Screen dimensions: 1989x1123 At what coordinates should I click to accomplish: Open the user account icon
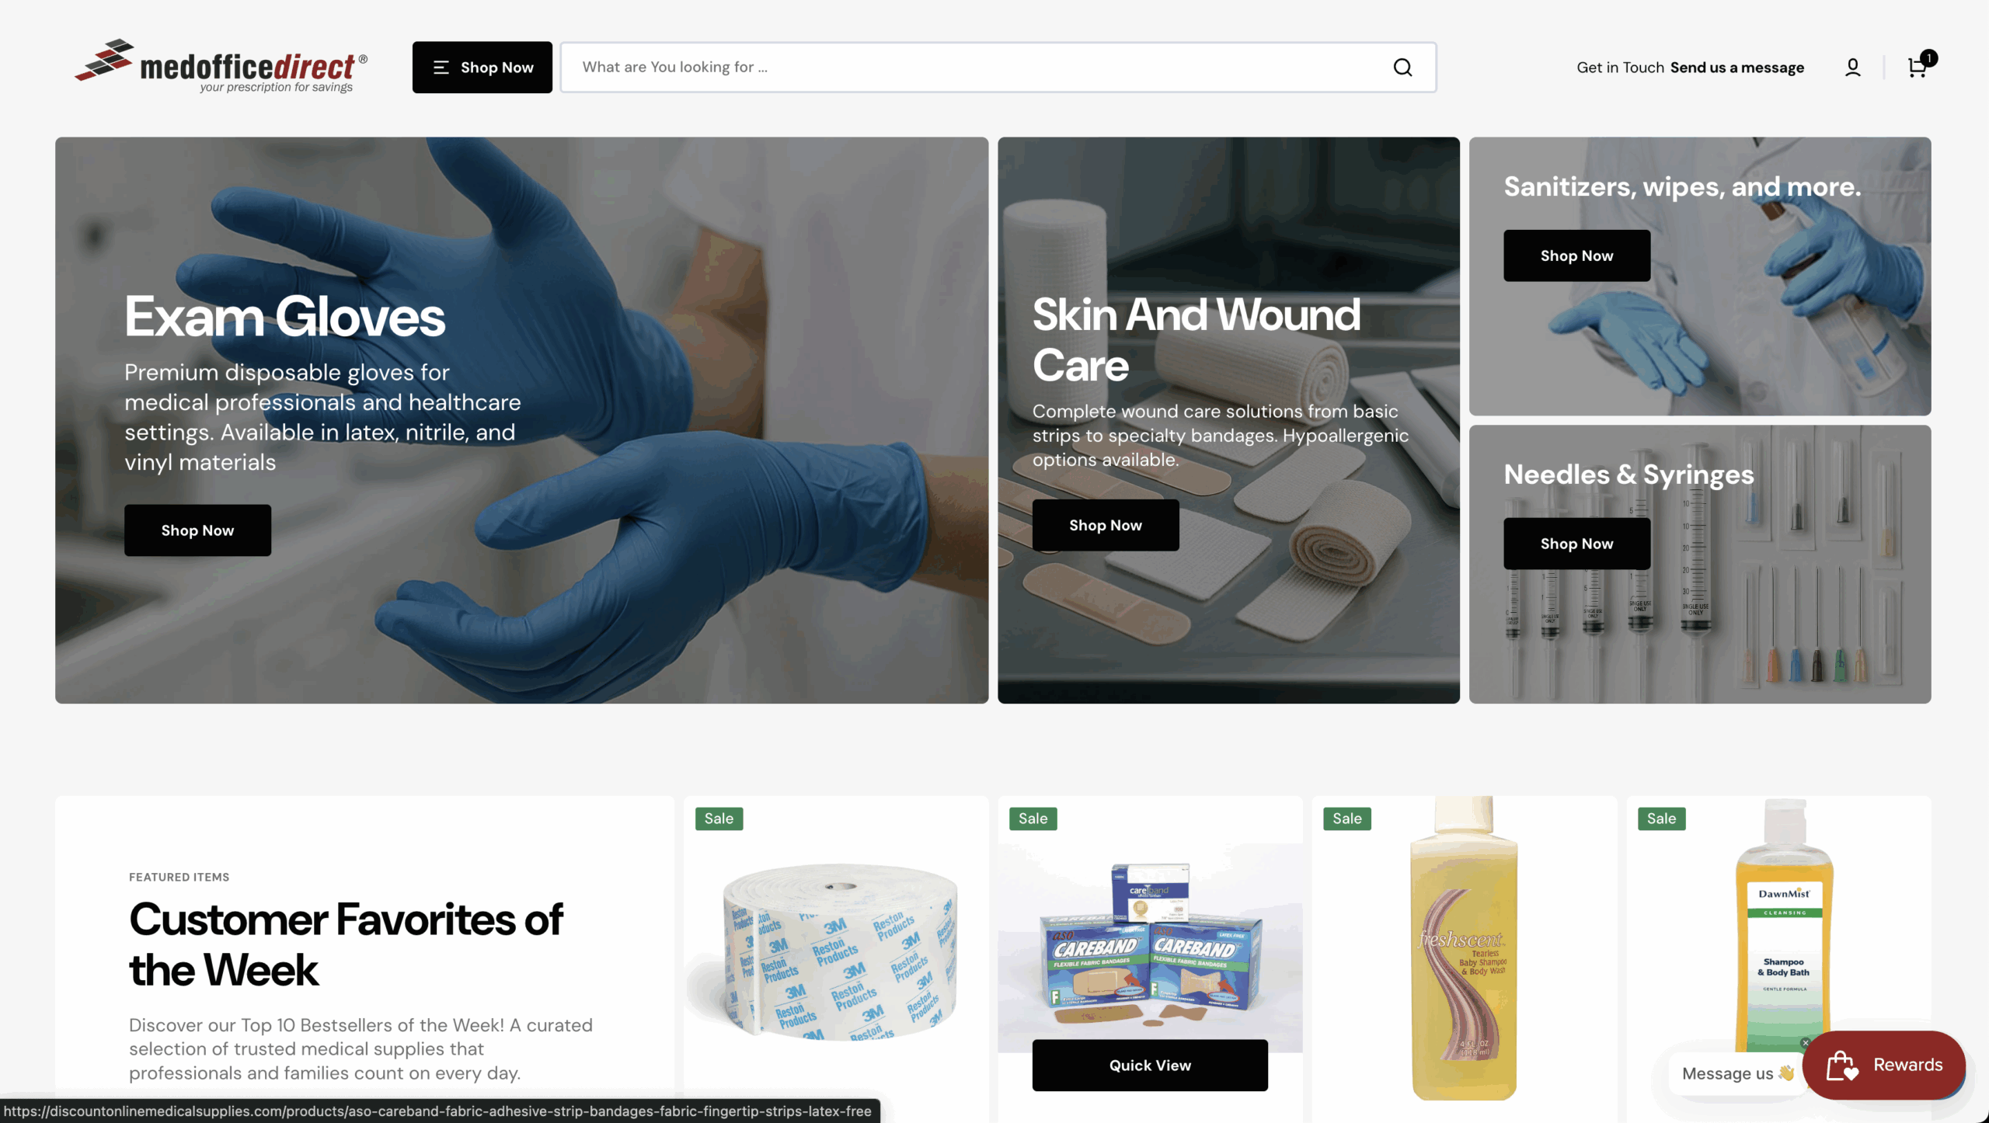[x=1852, y=68]
